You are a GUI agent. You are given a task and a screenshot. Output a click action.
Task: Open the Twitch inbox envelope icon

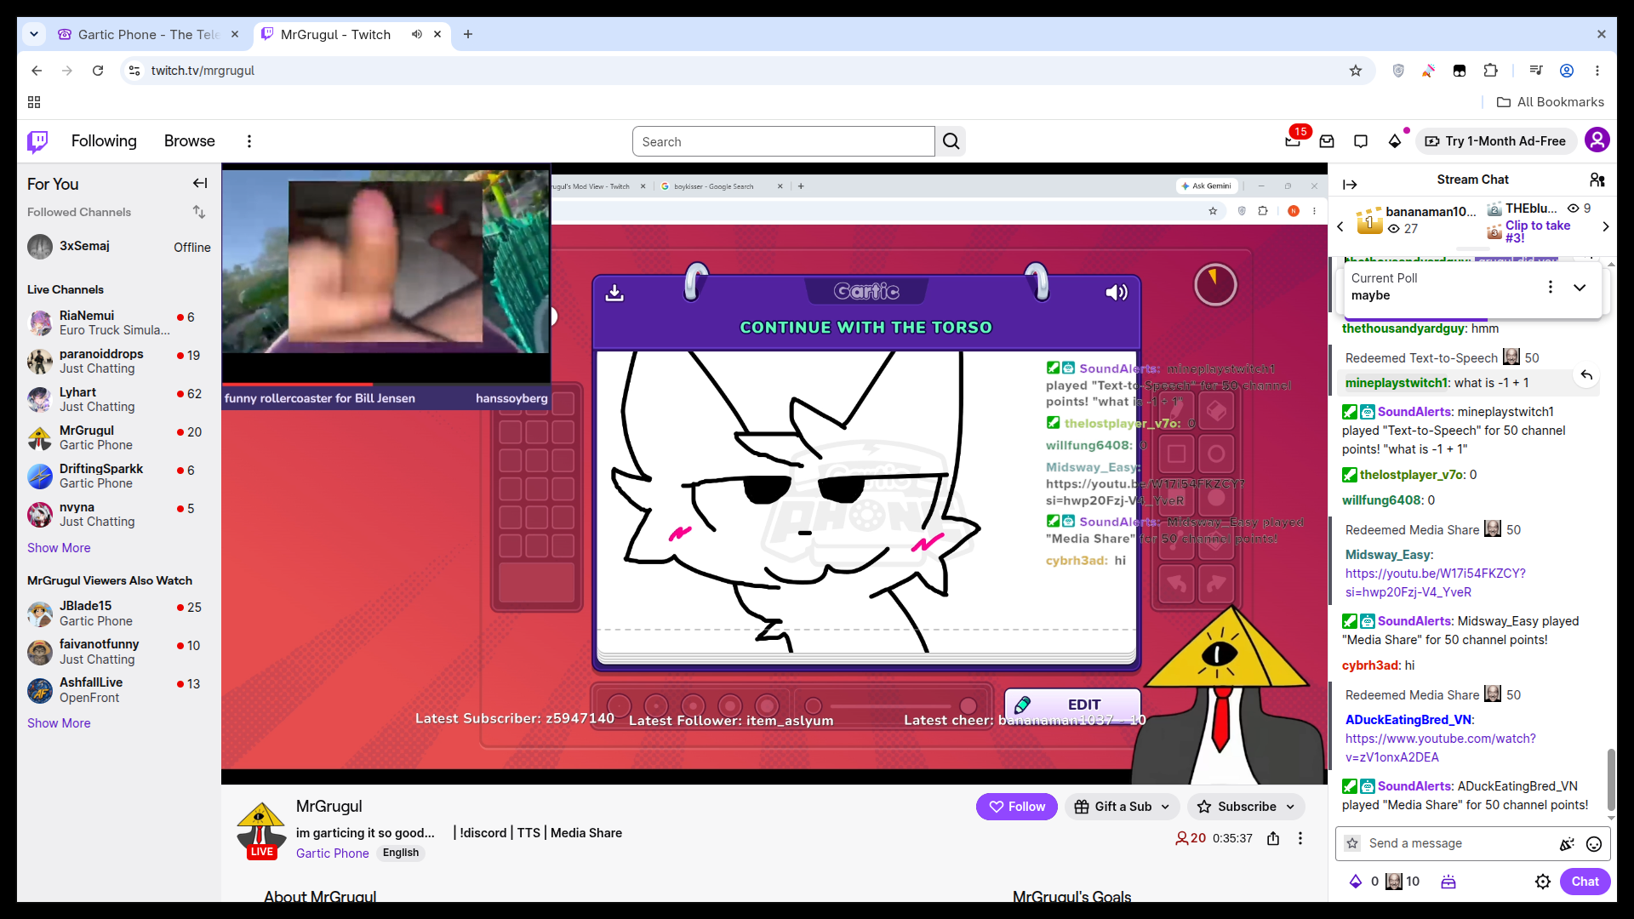pyautogui.click(x=1327, y=141)
